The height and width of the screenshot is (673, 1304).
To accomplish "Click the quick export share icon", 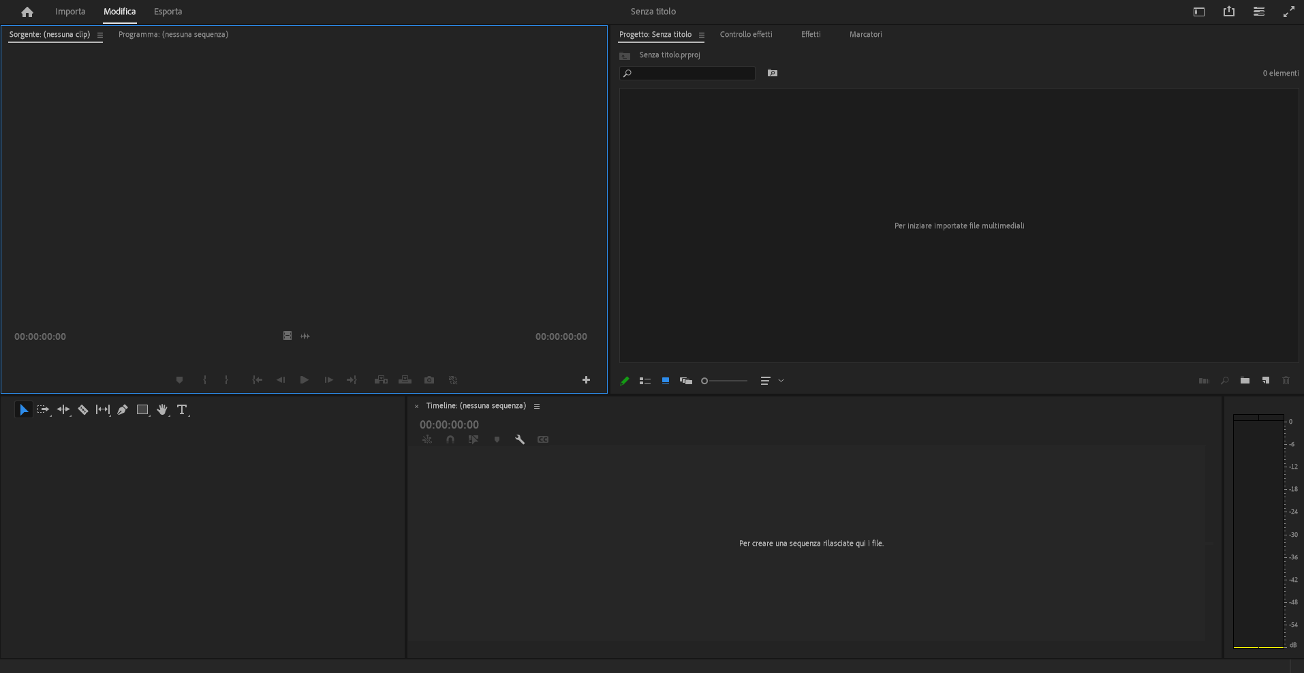I will [x=1229, y=12].
